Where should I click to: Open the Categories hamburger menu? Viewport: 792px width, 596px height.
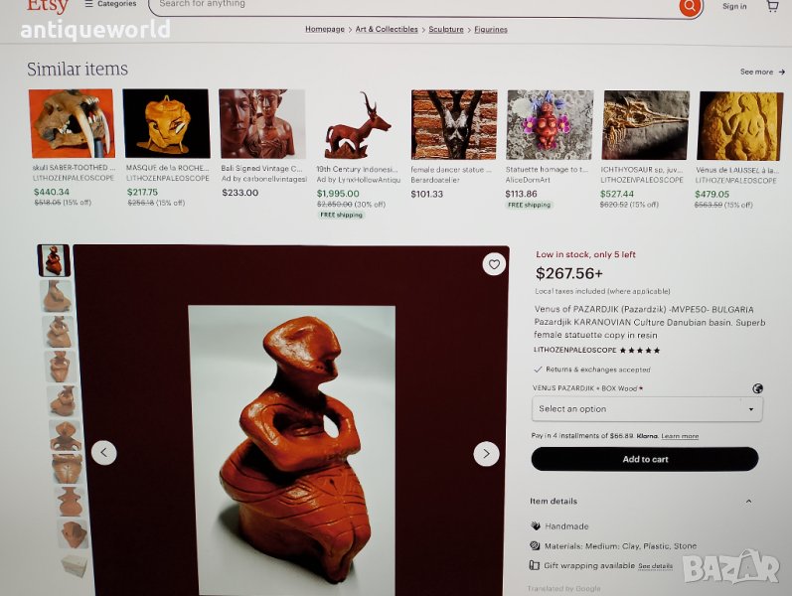[110, 4]
